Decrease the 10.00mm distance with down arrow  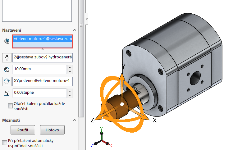pyautogui.click(x=70, y=72)
